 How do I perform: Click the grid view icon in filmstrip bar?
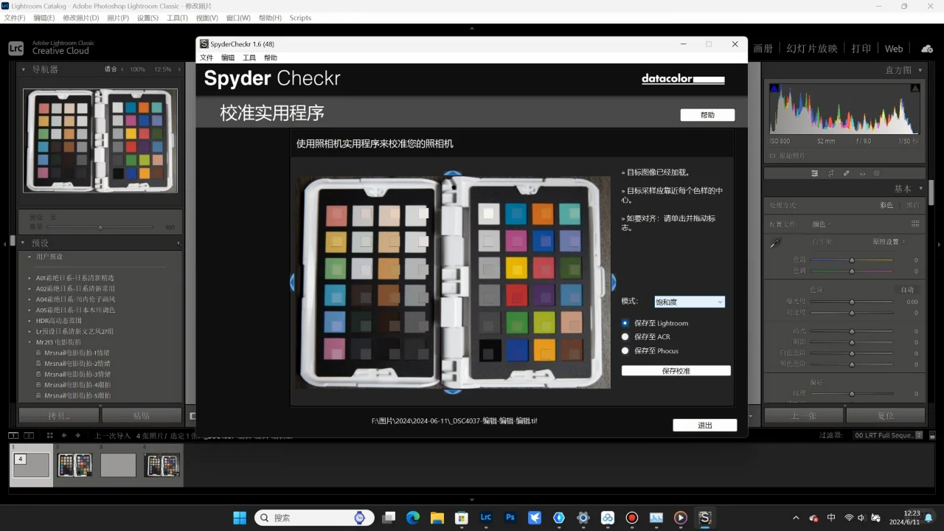(x=49, y=435)
